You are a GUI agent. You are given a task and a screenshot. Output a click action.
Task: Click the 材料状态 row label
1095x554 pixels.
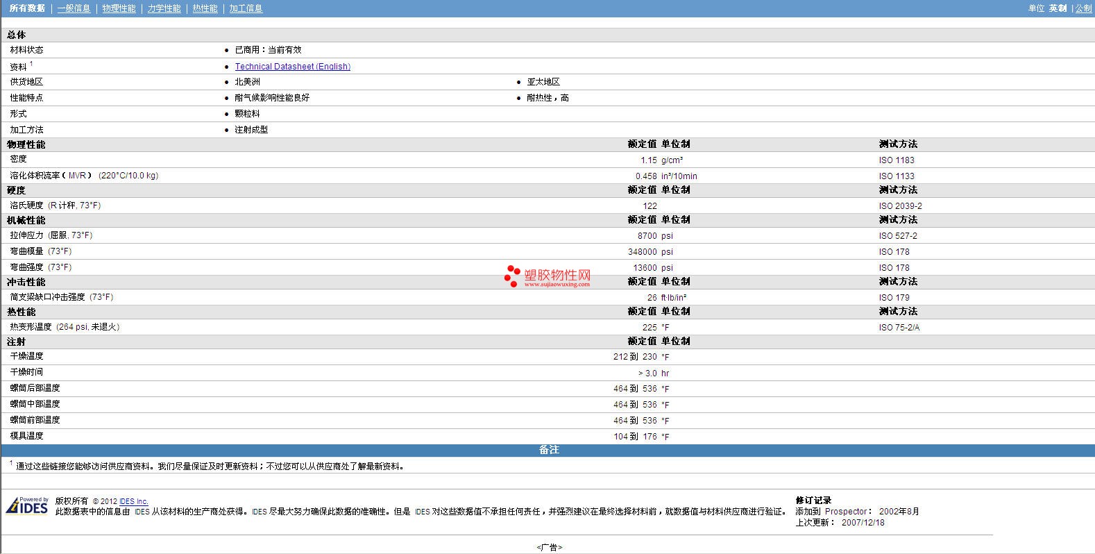(x=26, y=50)
